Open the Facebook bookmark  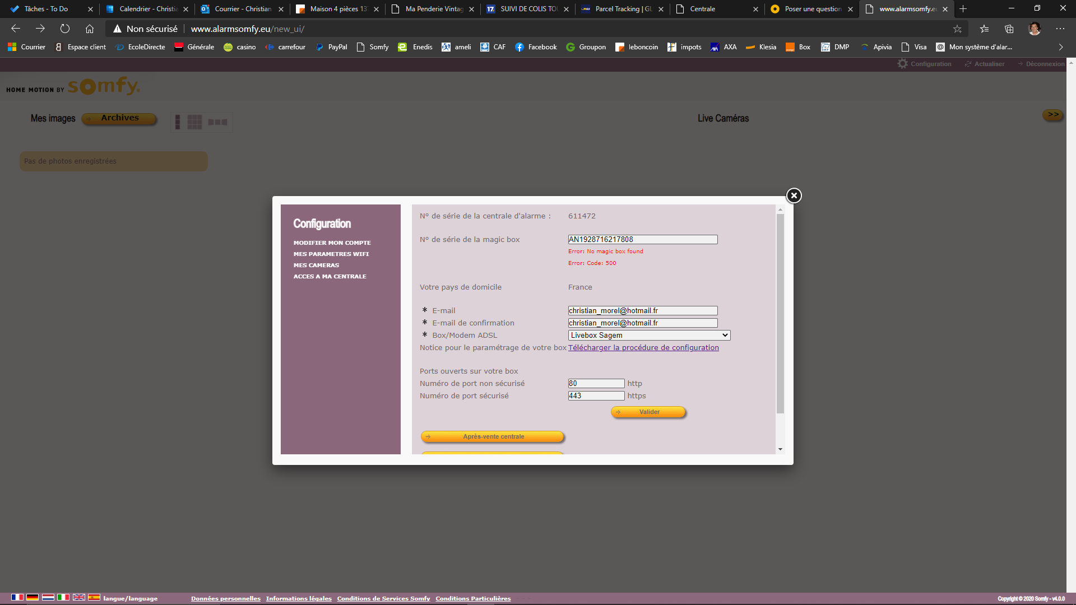536,47
